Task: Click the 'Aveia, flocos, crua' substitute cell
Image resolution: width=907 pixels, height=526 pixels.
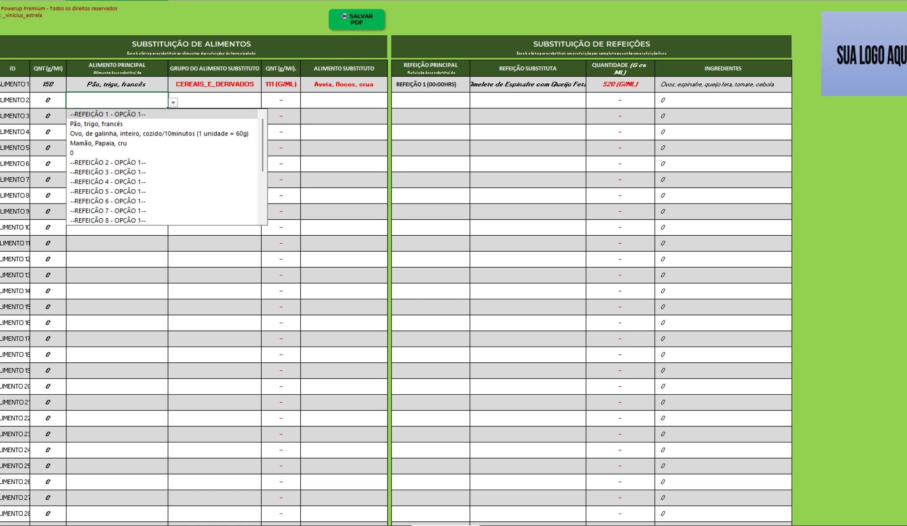Action: (x=343, y=84)
